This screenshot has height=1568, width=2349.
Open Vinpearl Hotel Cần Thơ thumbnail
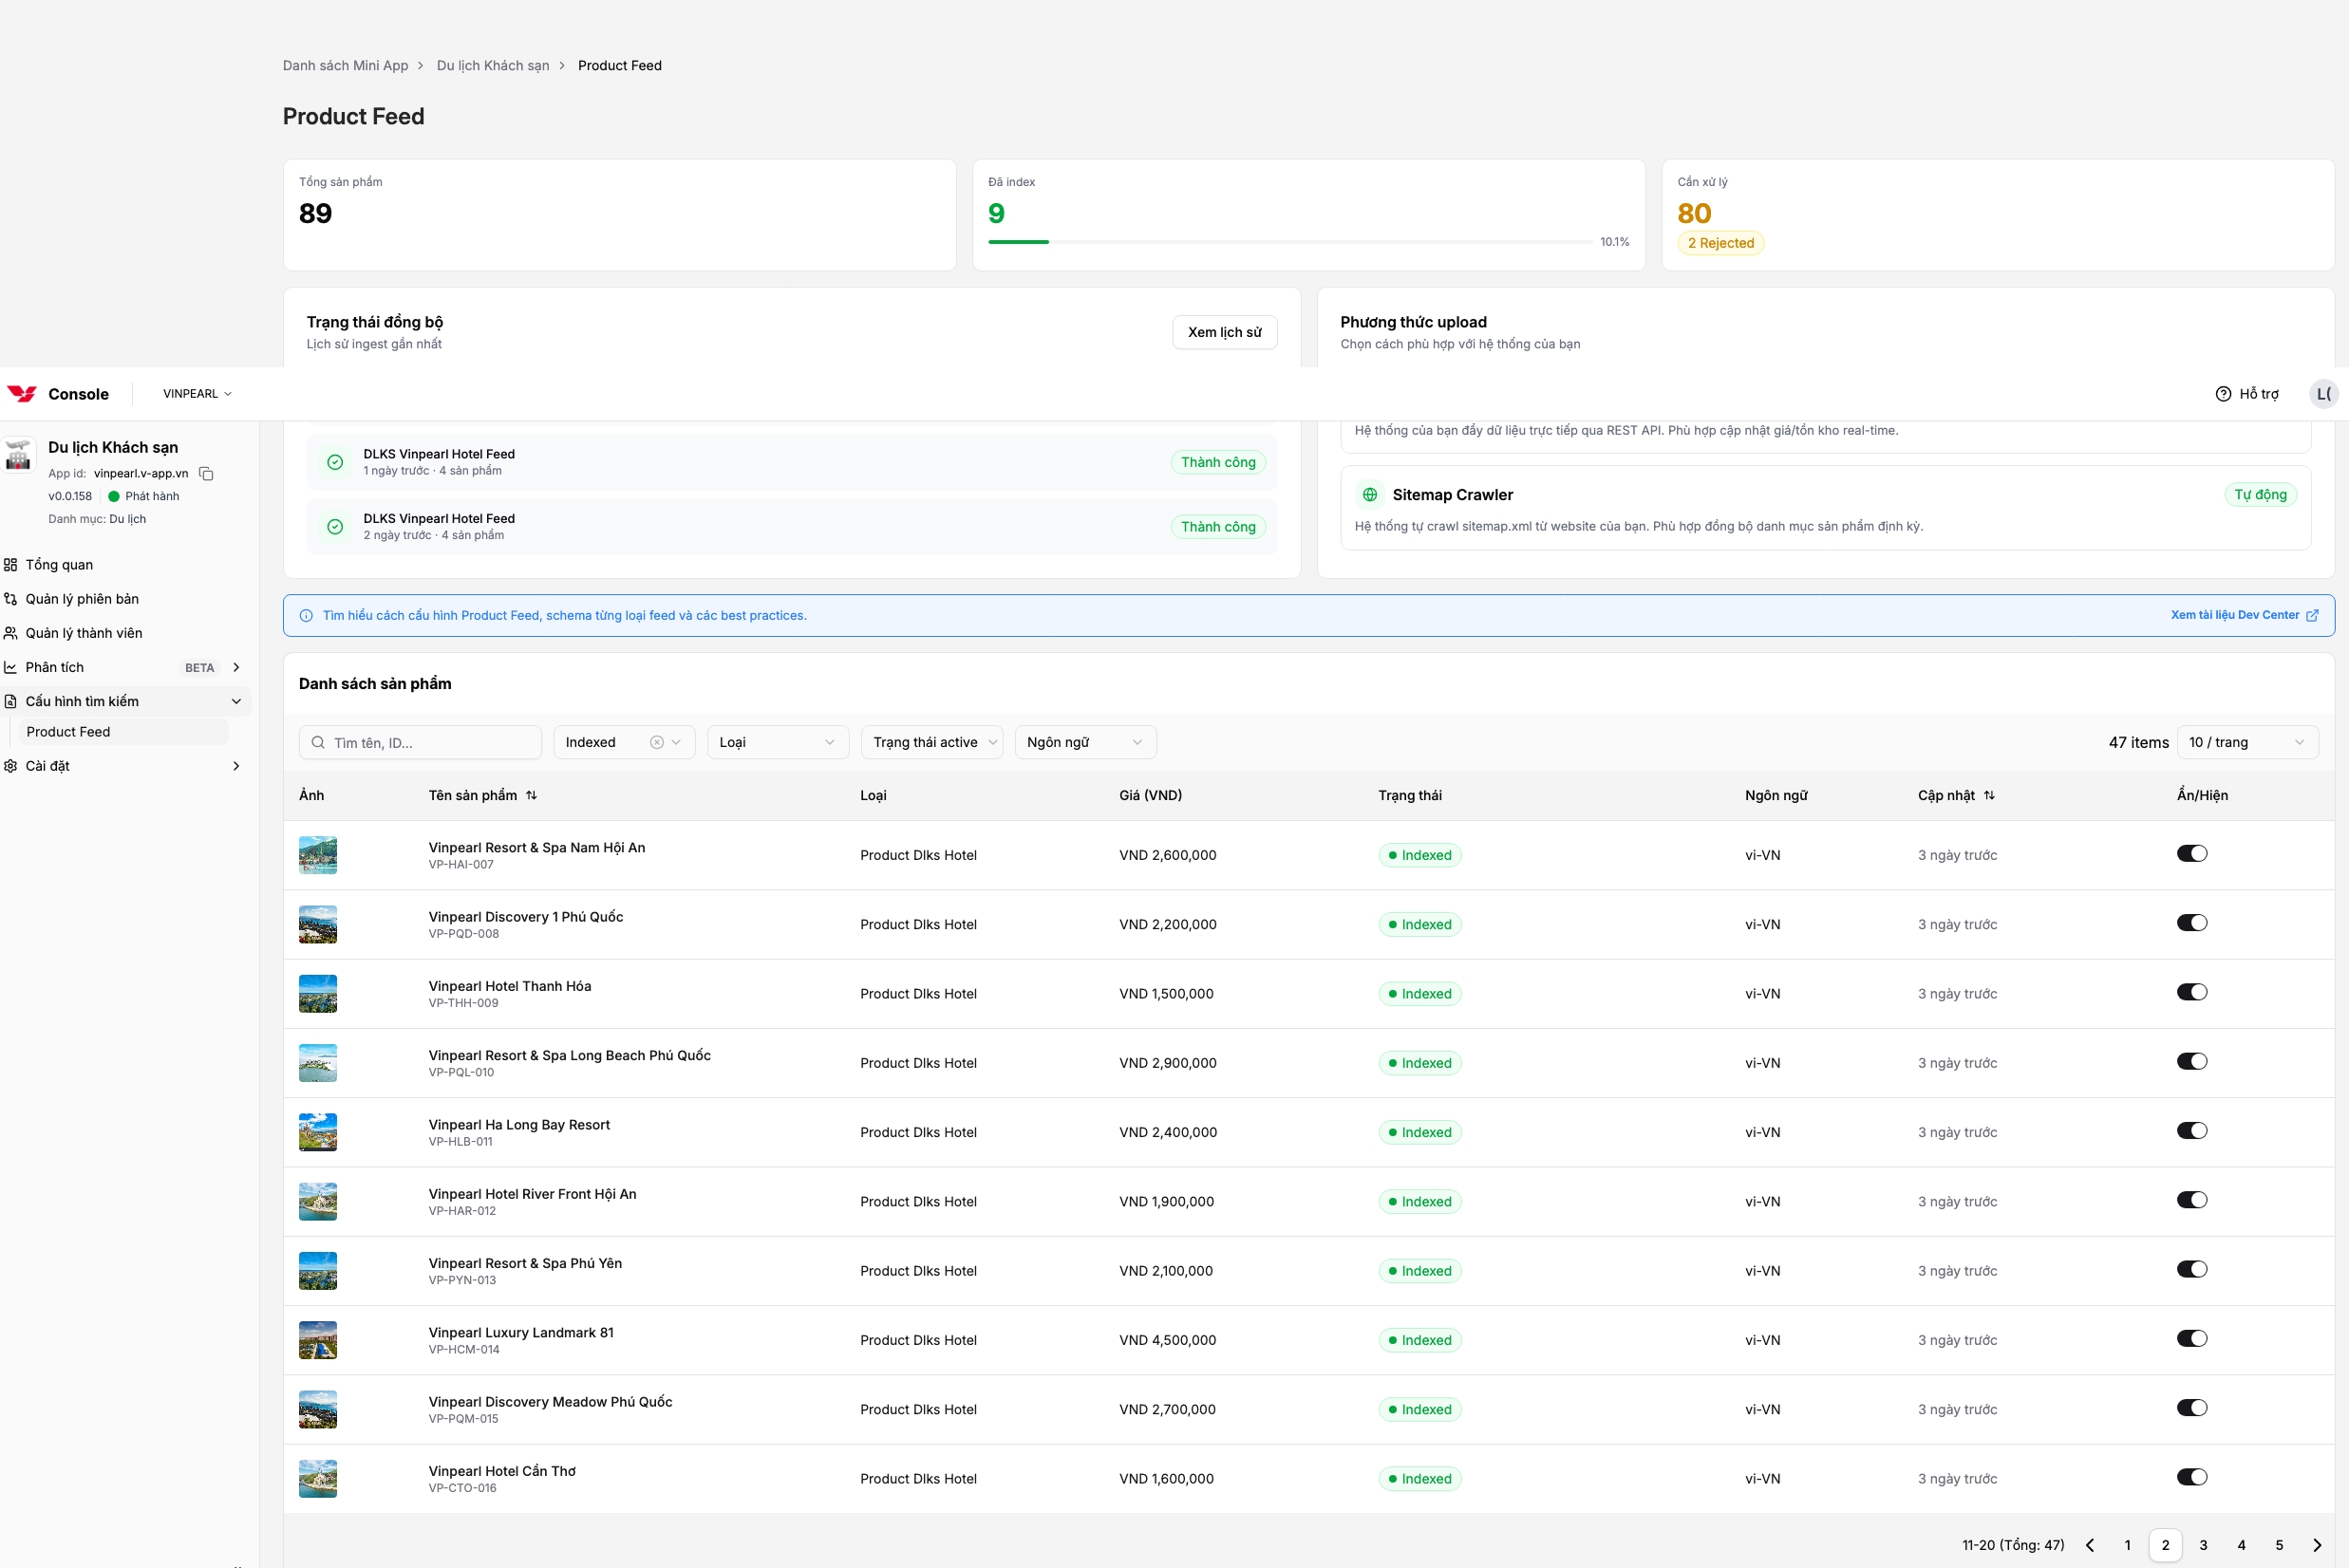[x=318, y=1479]
